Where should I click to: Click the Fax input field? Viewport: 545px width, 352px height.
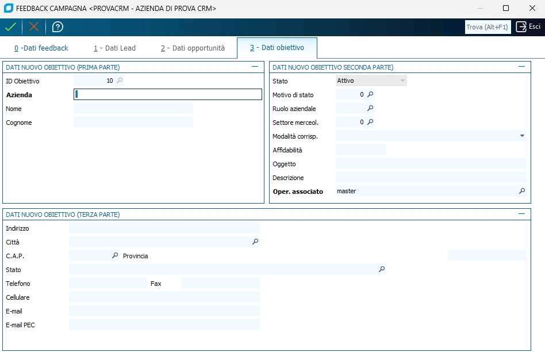coord(221,283)
